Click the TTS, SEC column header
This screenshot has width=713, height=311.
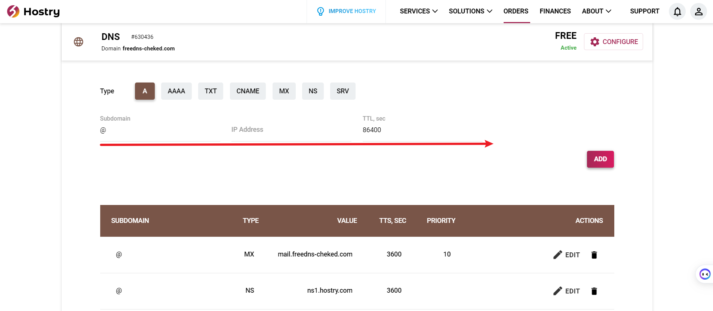[393, 221]
